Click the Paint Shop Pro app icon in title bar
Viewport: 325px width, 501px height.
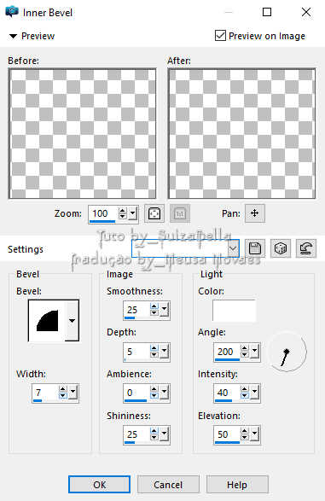12,12
